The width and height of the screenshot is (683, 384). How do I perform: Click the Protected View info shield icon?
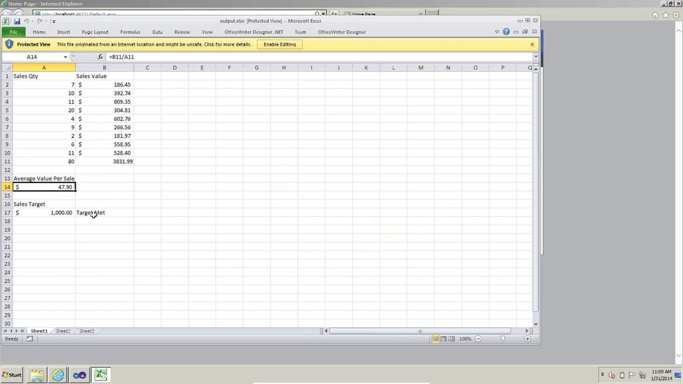point(9,44)
